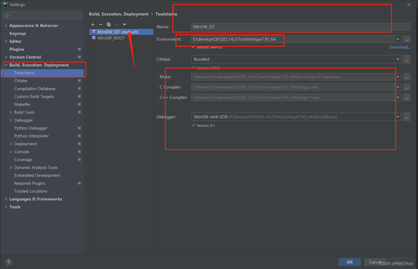Select Keymap in the settings sidebar

point(17,33)
